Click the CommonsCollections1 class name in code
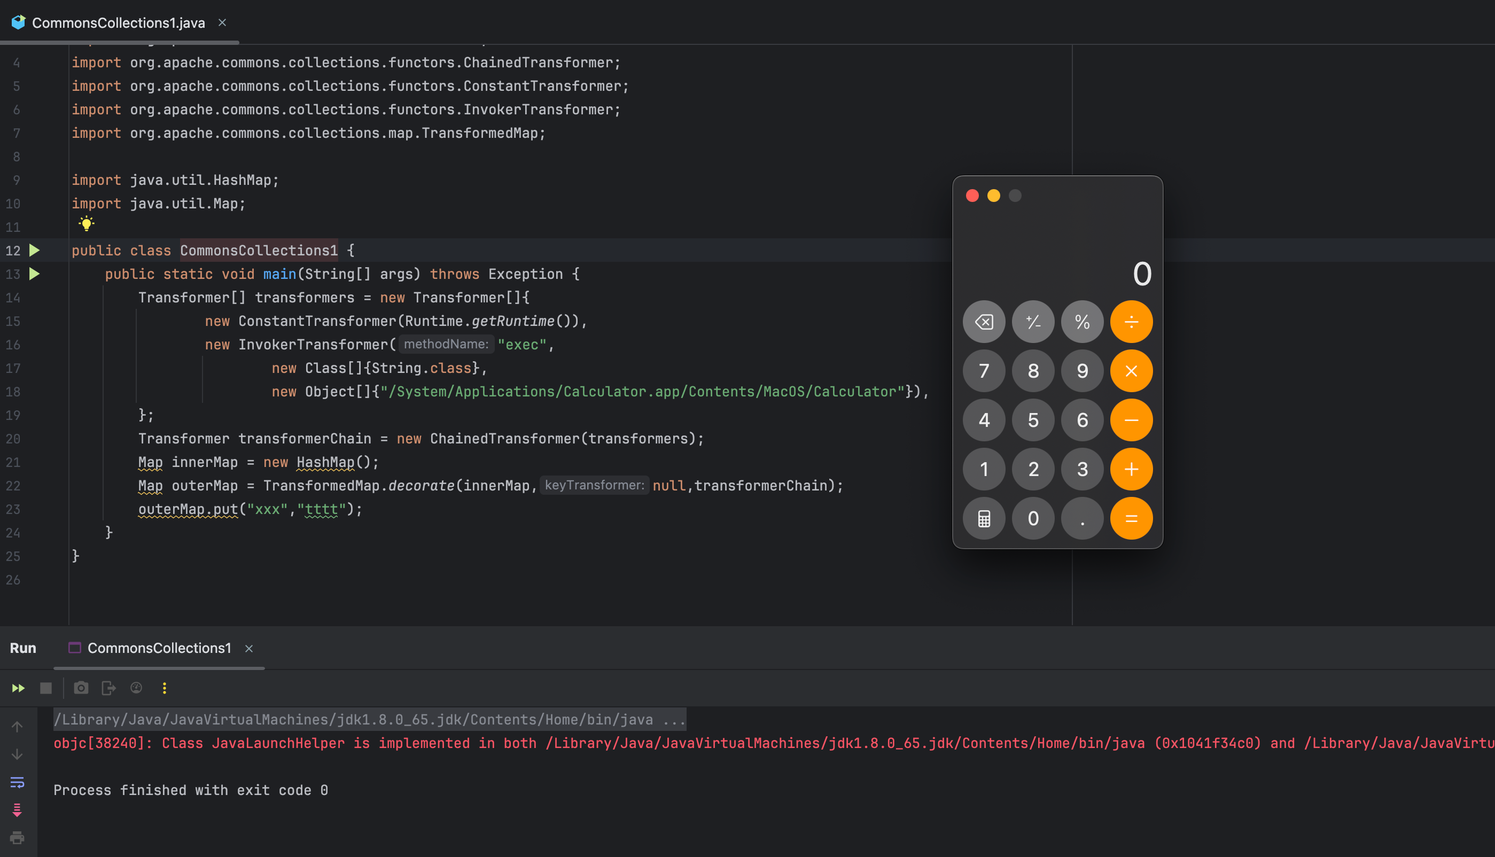The height and width of the screenshot is (857, 1495). [259, 250]
